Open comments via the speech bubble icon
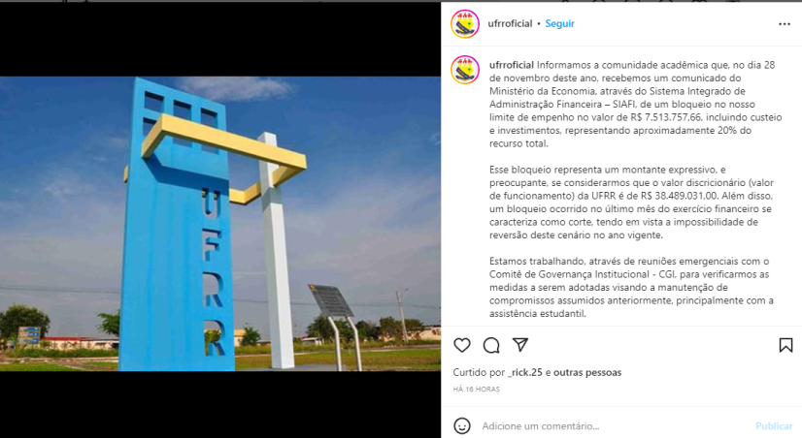 (x=491, y=346)
